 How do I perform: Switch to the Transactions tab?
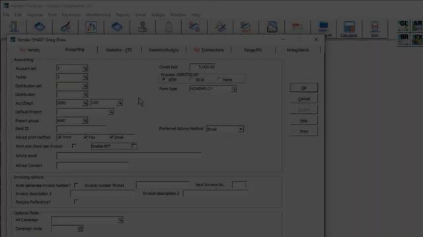[x=209, y=50]
